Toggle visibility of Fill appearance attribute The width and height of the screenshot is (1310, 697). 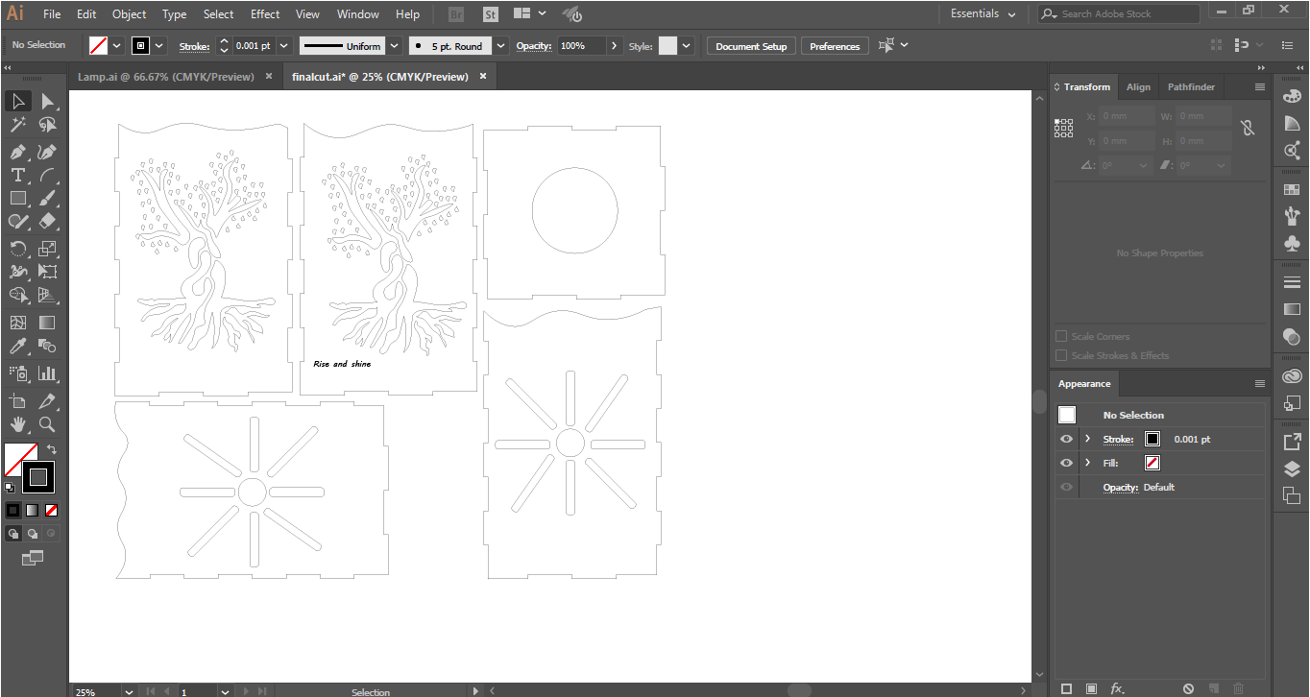click(x=1066, y=463)
